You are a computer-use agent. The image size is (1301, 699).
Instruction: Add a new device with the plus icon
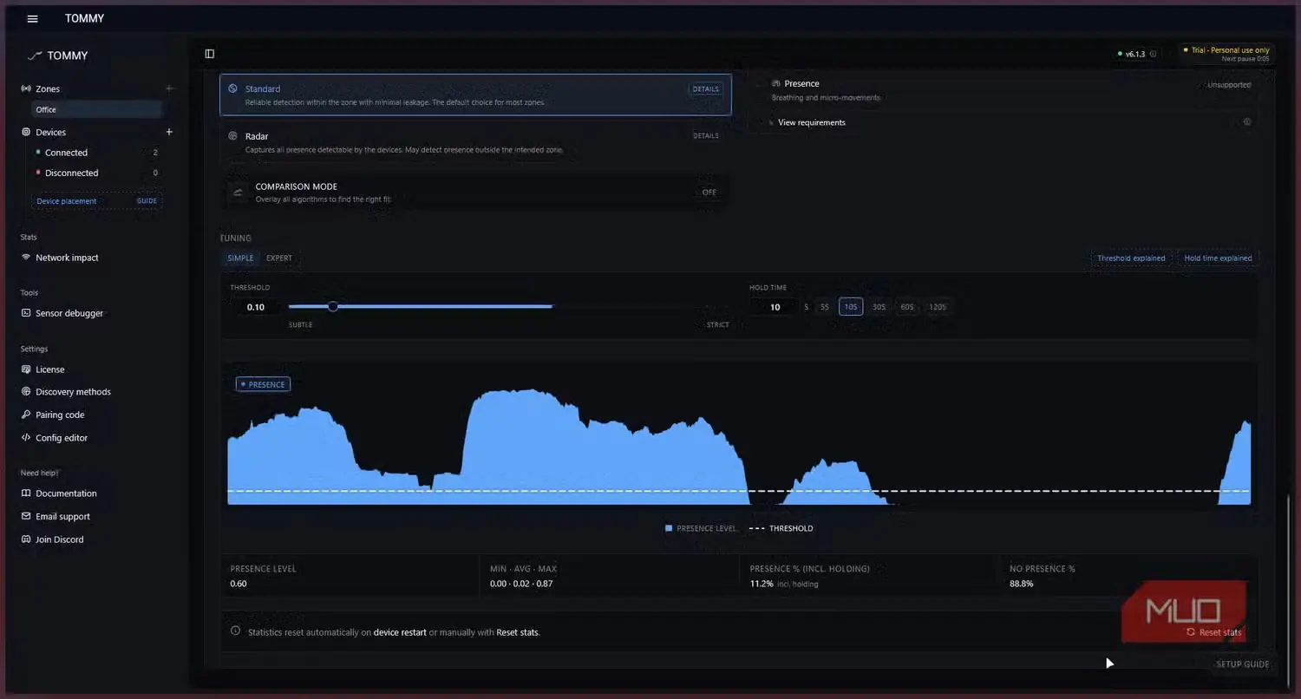[x=169, y=132]
